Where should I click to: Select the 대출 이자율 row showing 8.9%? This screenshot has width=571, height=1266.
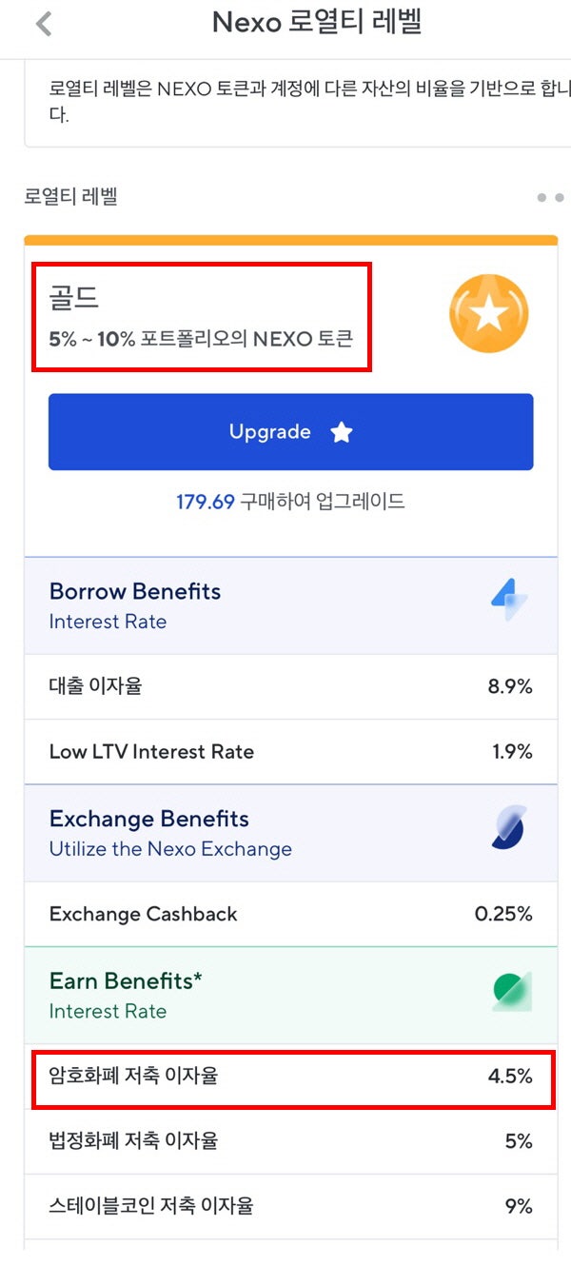pos(285,686)
